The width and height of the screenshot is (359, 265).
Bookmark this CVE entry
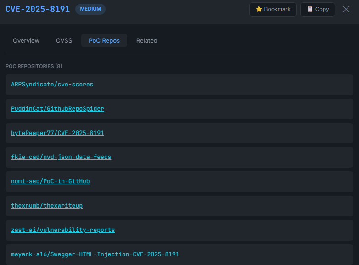tap(273, 9)
